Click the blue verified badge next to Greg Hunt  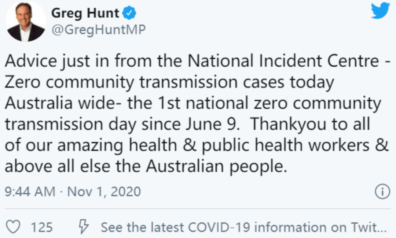pos(129,13)
